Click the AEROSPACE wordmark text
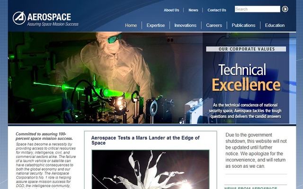This screenshot has height=189, width=303. (x=49, y=17)
